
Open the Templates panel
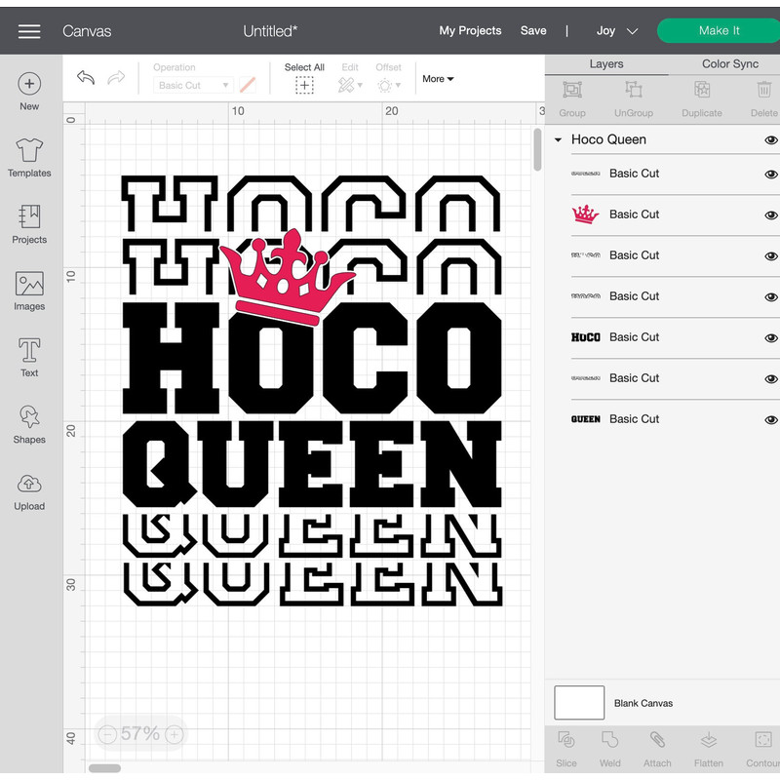click(x=29, y=158)
